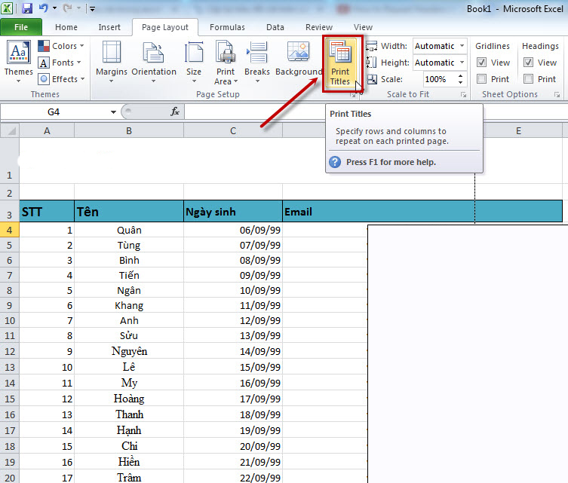Open the paper Size menu

click(x=194, y=62)
